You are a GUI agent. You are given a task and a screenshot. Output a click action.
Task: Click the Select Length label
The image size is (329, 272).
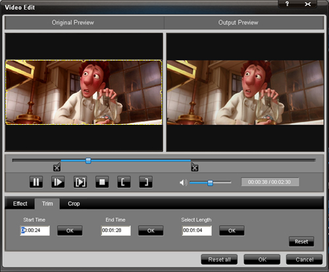pyautogui.click(x=196, y=219)
